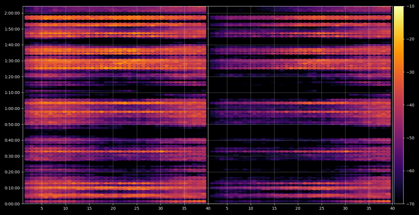Click x-axis label 40 of right heatmap
This screenshot has height=215, width=419.
point(392,208)
